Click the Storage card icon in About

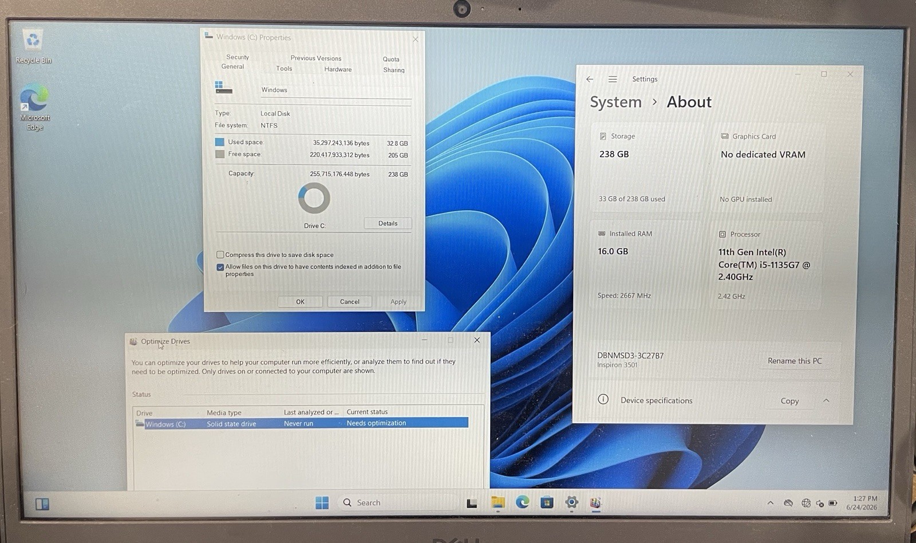603,136
